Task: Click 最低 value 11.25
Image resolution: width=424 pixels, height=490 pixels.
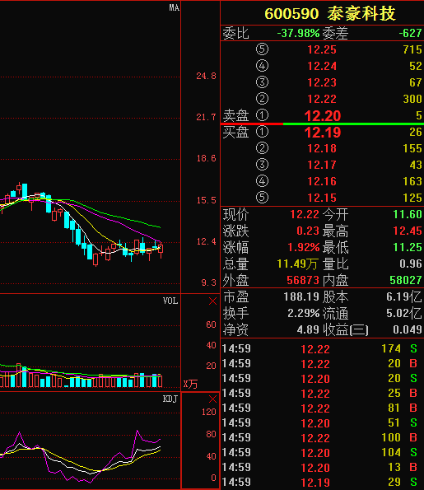Action: point(408,248)
